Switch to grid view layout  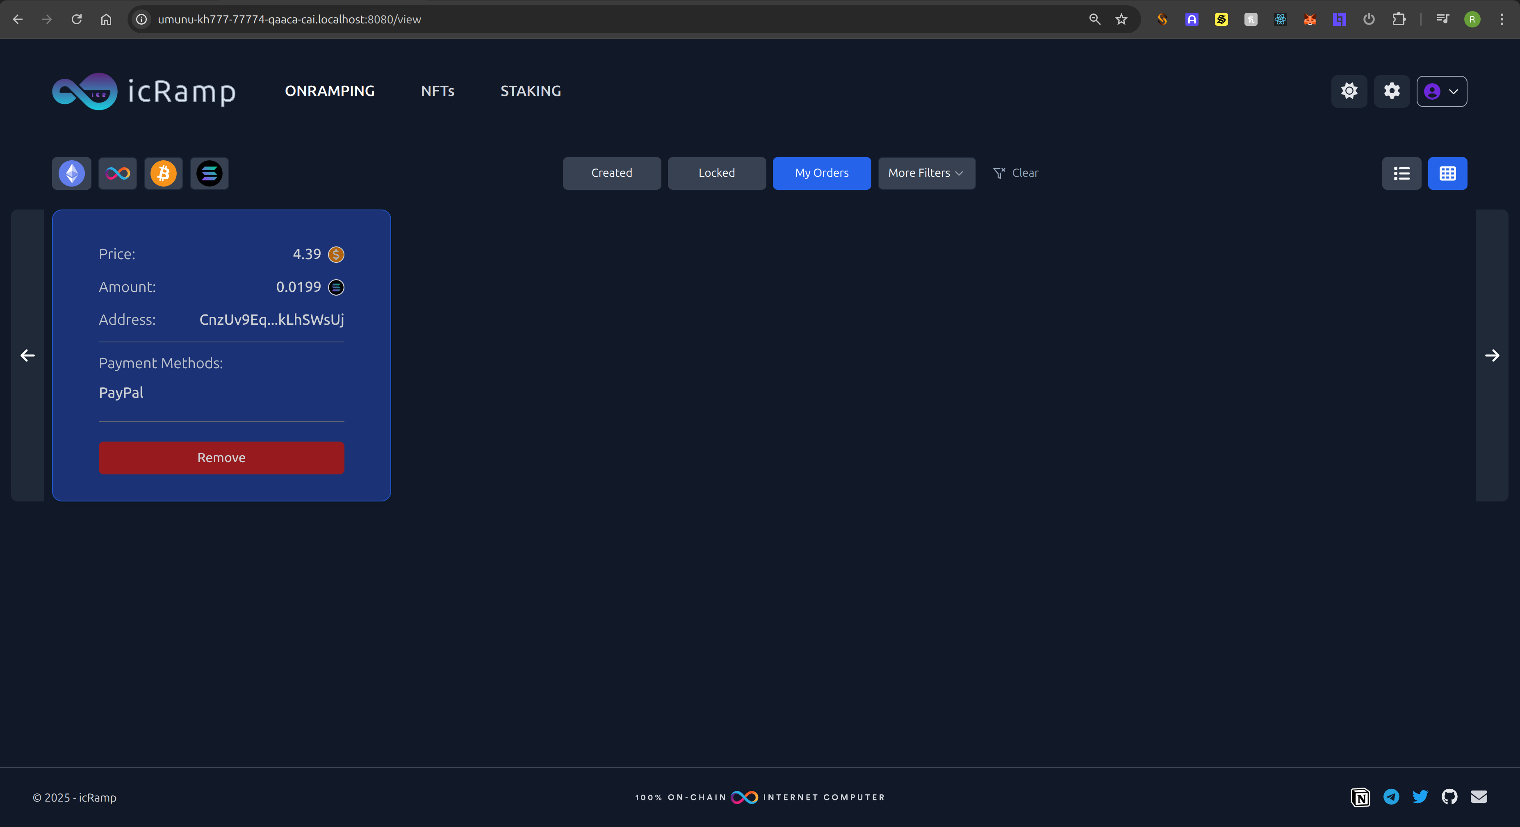pyautogui.click(x=1447, y=173)
